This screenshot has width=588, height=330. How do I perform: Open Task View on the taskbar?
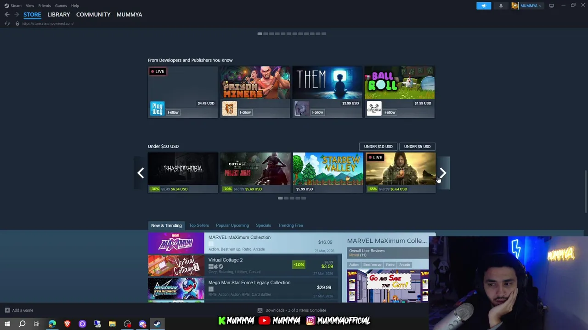[x=37, y=324]
